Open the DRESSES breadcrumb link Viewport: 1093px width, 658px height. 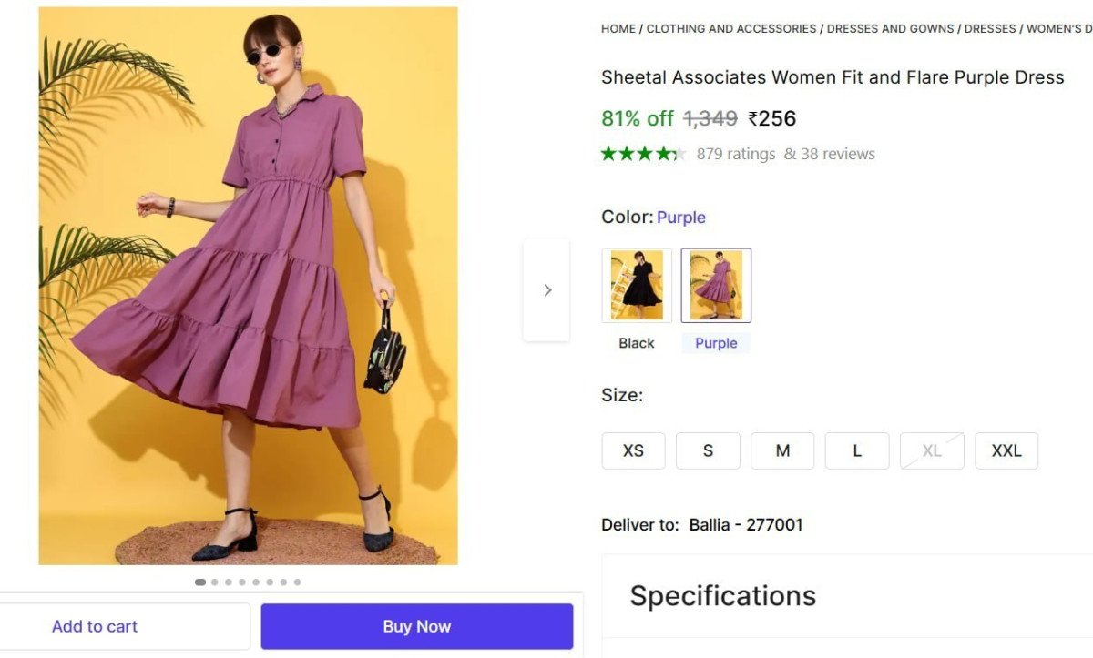pos(990,28)
